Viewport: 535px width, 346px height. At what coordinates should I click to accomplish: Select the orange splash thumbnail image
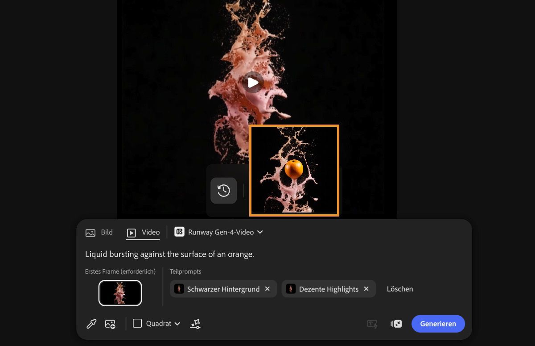tap(294, 171)
